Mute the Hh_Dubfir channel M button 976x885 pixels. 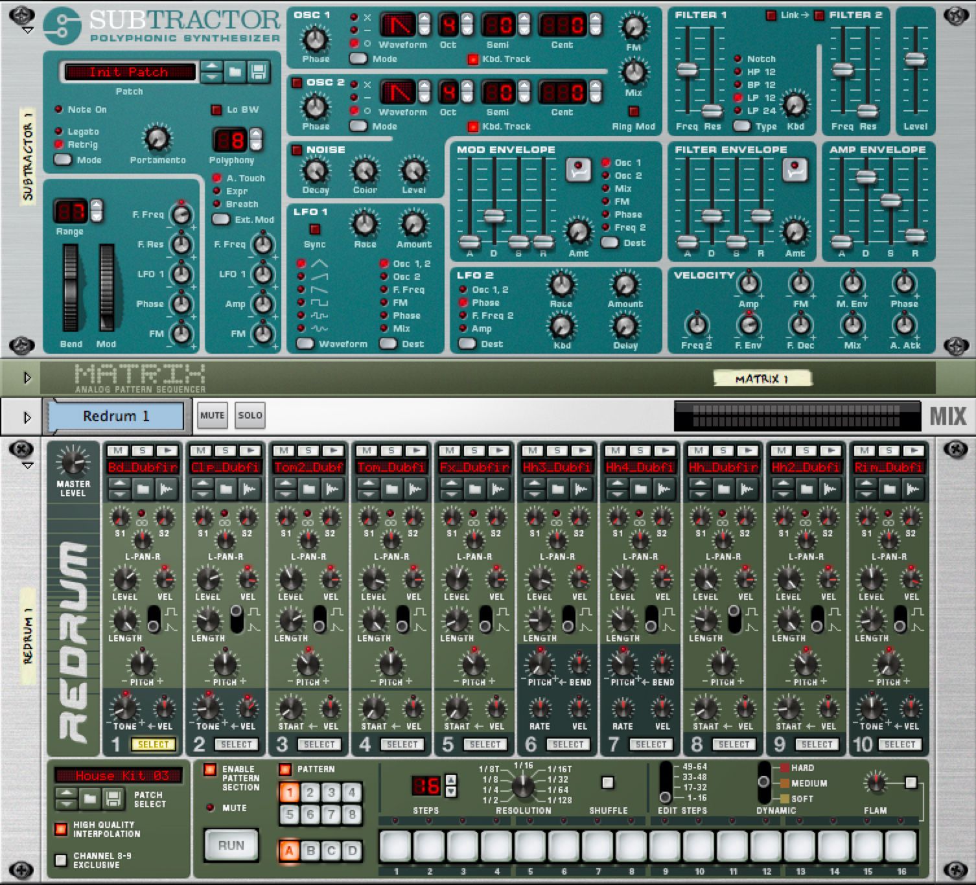tap(698, 450)
